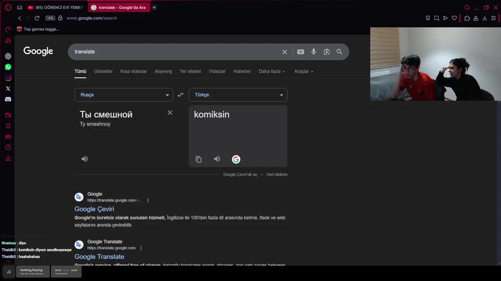
Task: Open the Google Çeviri result
Action: [94, 209]
